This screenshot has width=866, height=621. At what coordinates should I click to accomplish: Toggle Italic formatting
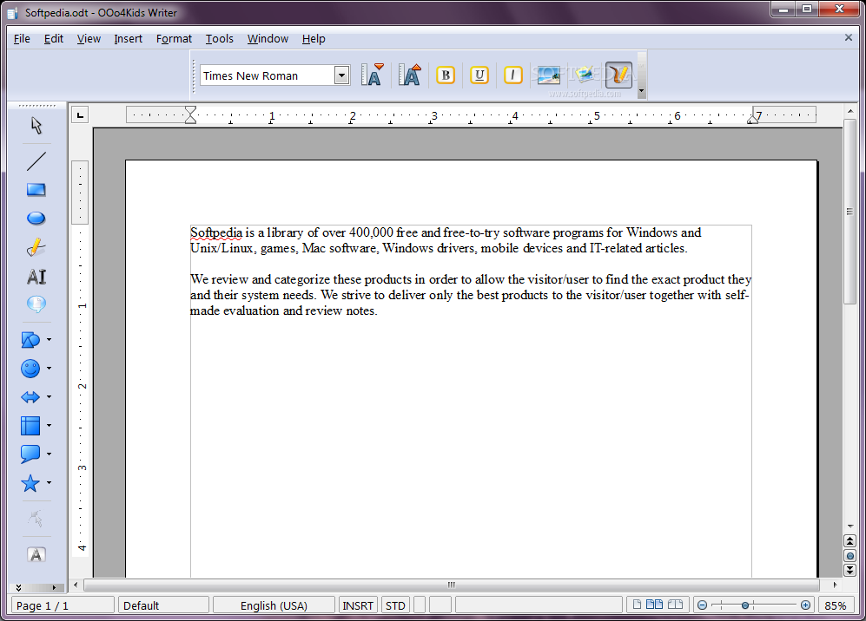[x=513, y=75]
